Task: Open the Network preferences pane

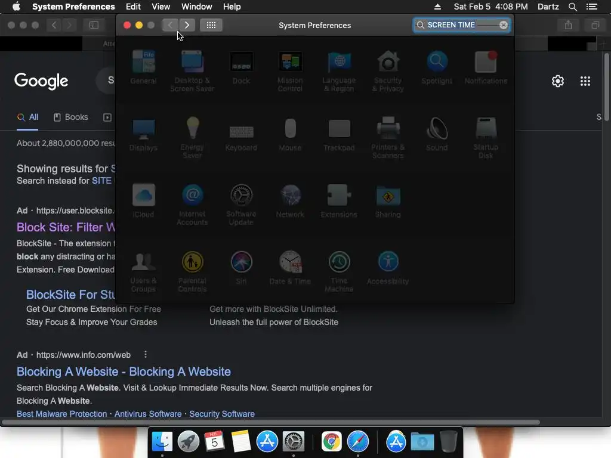Action: (290, 201)
